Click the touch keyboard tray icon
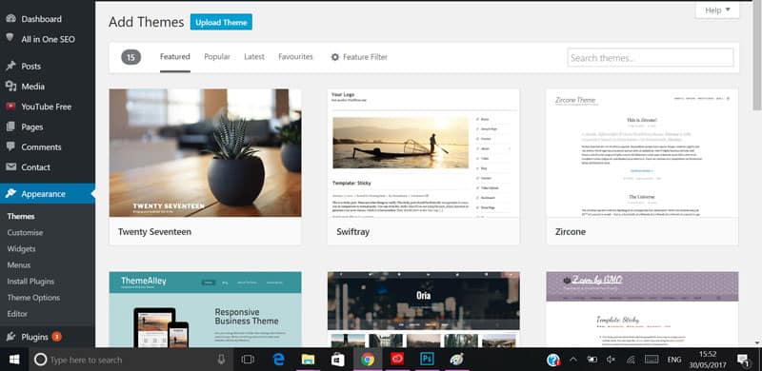The image size is (762, 371). [652, 360]
